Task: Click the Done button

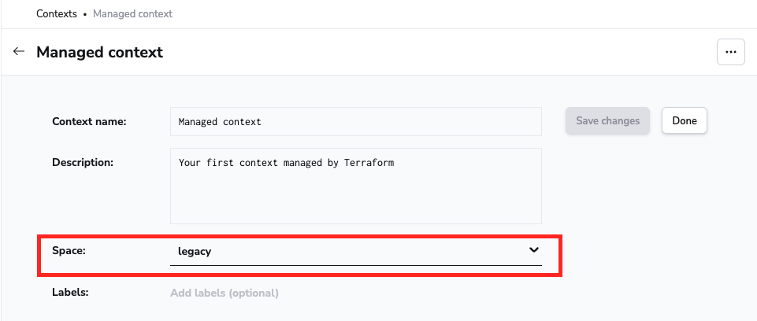Action: (684, 121)
